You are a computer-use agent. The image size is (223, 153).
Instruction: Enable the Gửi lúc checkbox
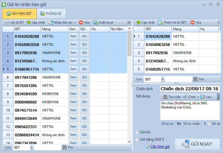pos(136,132)
